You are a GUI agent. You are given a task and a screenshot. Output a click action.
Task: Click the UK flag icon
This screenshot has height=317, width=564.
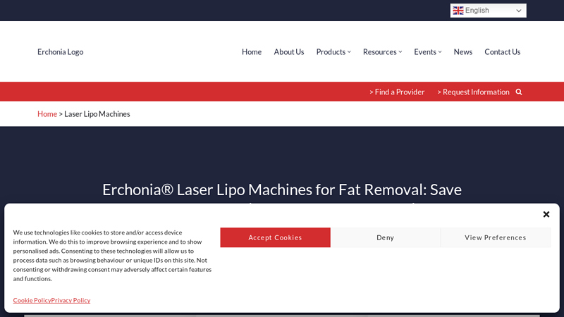[x=458, y=11]
